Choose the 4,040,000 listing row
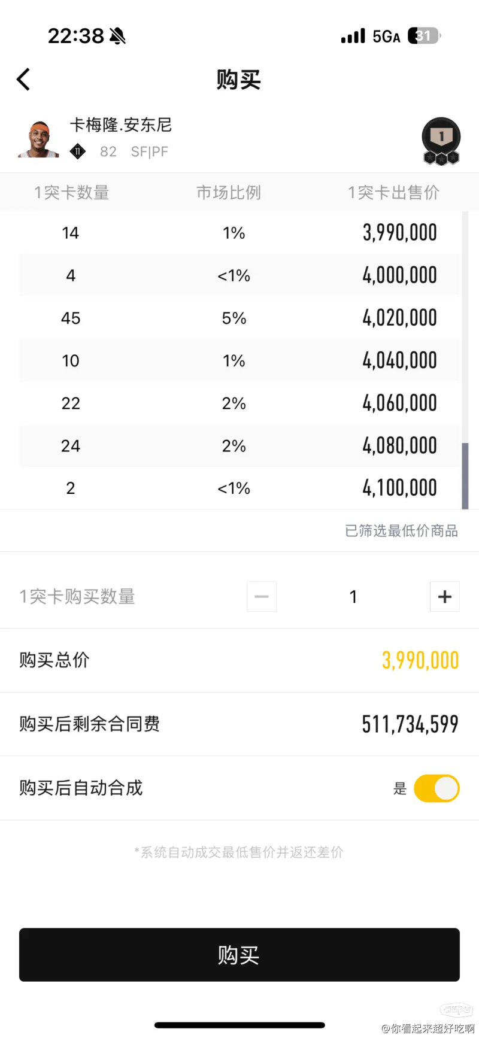This screenshot has height=1038, width=479. pos(239,360)
